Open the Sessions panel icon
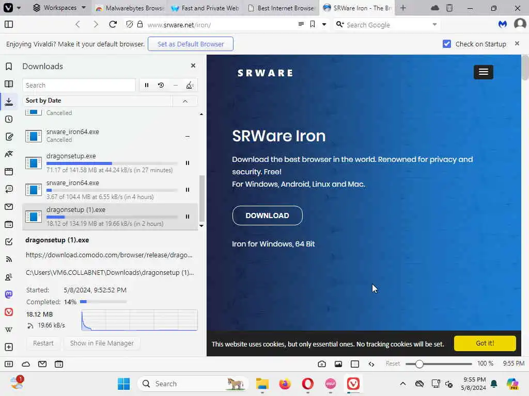This screenshot has height=396, width=529. click(x=9, y=189)
